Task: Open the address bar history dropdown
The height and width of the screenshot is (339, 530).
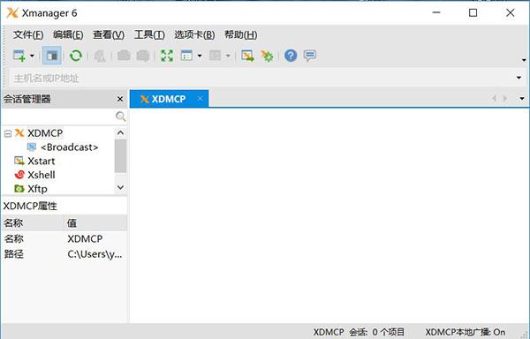Action: coord(519,78)
